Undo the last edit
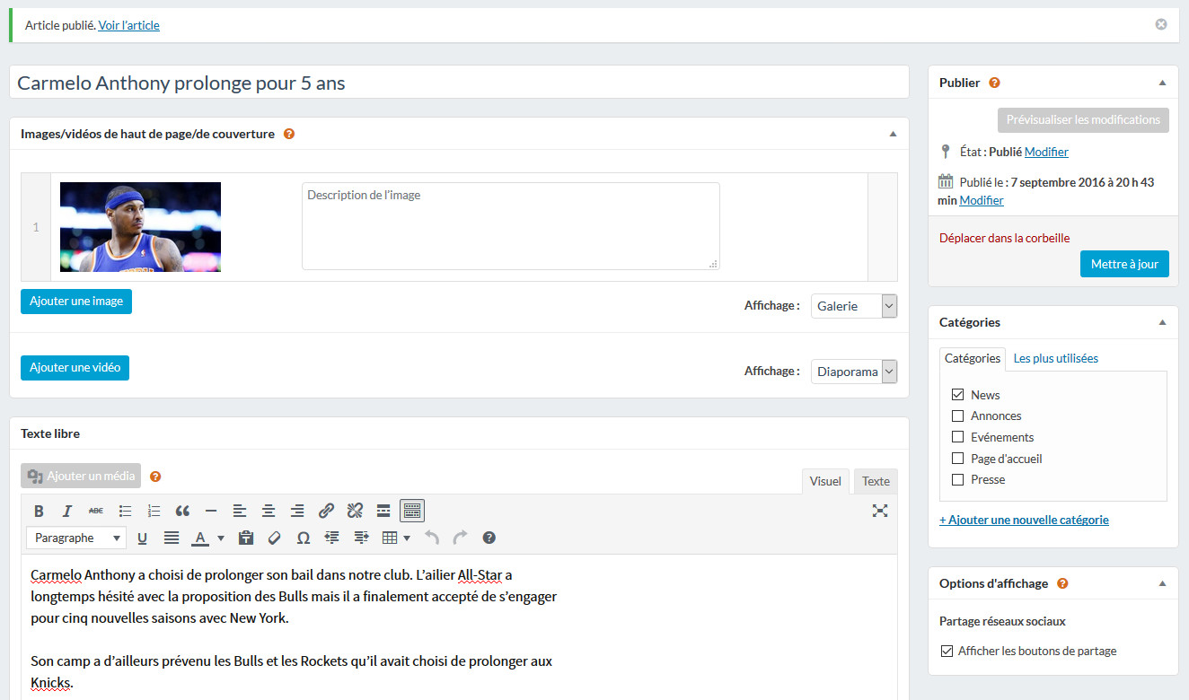 [x=432, y=538]
